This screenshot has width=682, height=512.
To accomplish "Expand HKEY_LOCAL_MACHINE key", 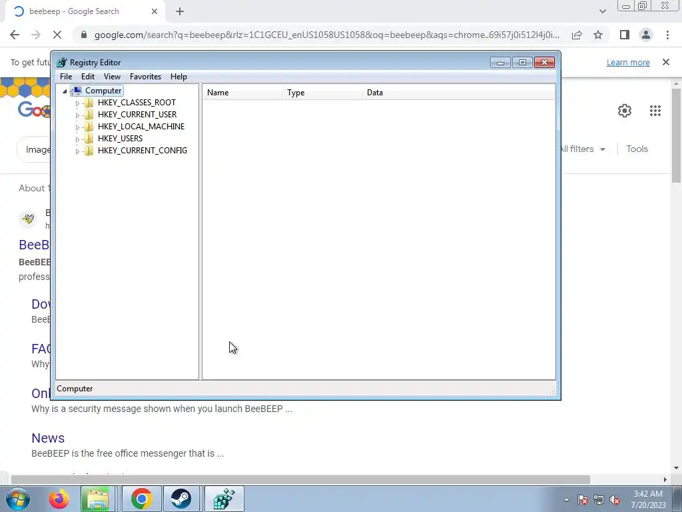I will [77, 127].
